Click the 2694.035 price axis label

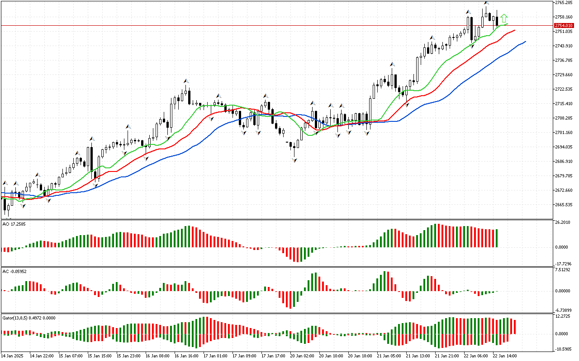564,147
